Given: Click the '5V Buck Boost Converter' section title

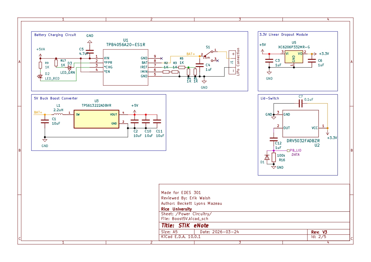Looking at the screenshot, I should tap(56, 98).
